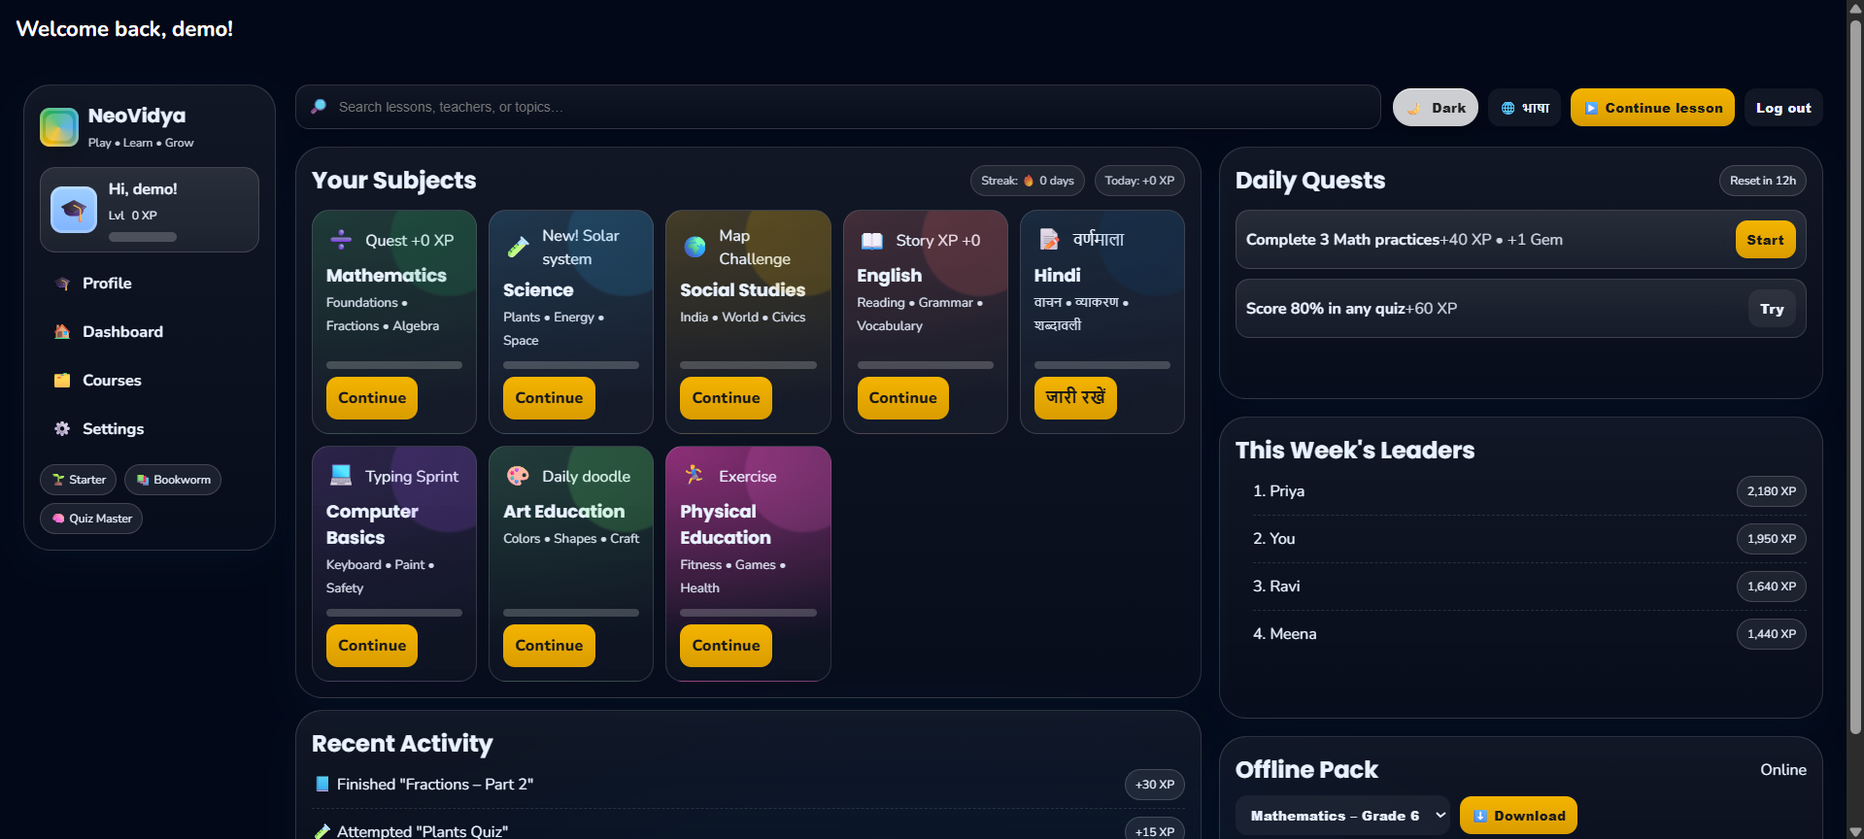Viewport: 1864px width, 839px height.
Task: Click the Computer Basics laptop icon
Action: pos(341,475)
